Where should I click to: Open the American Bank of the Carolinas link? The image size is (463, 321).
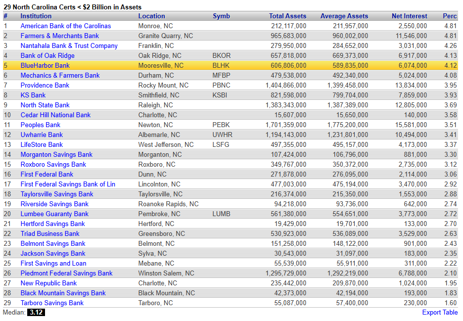(x=66, y=26)
